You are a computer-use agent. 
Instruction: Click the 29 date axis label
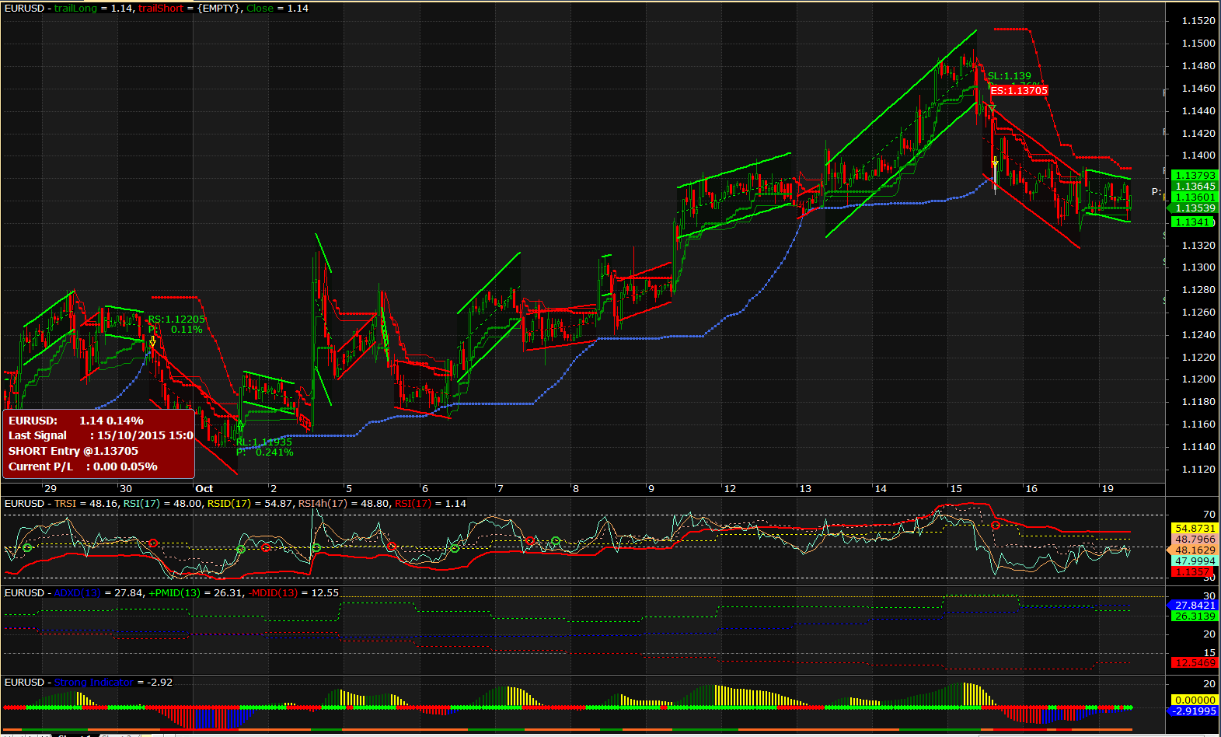51,489
